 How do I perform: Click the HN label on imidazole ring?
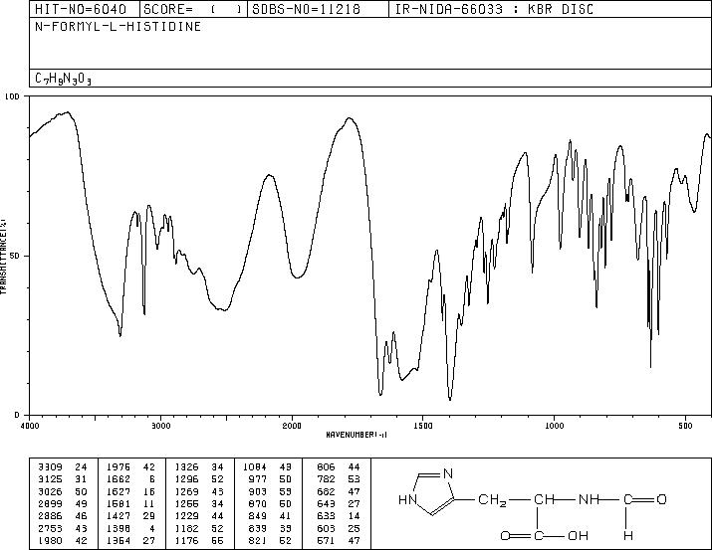tap(407, 499)
